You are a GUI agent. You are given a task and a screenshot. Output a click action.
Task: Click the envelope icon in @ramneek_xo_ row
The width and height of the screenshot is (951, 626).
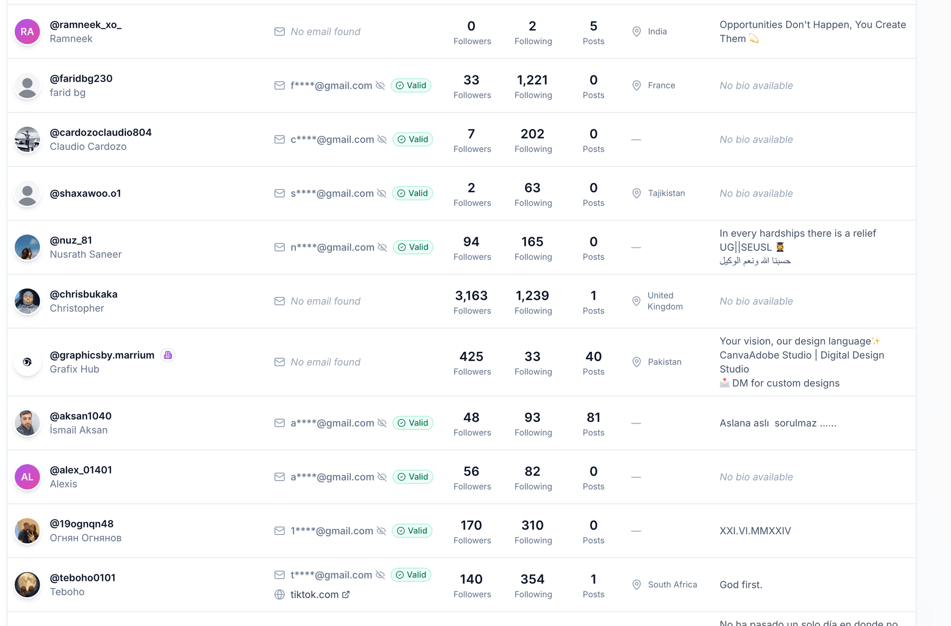279,32
